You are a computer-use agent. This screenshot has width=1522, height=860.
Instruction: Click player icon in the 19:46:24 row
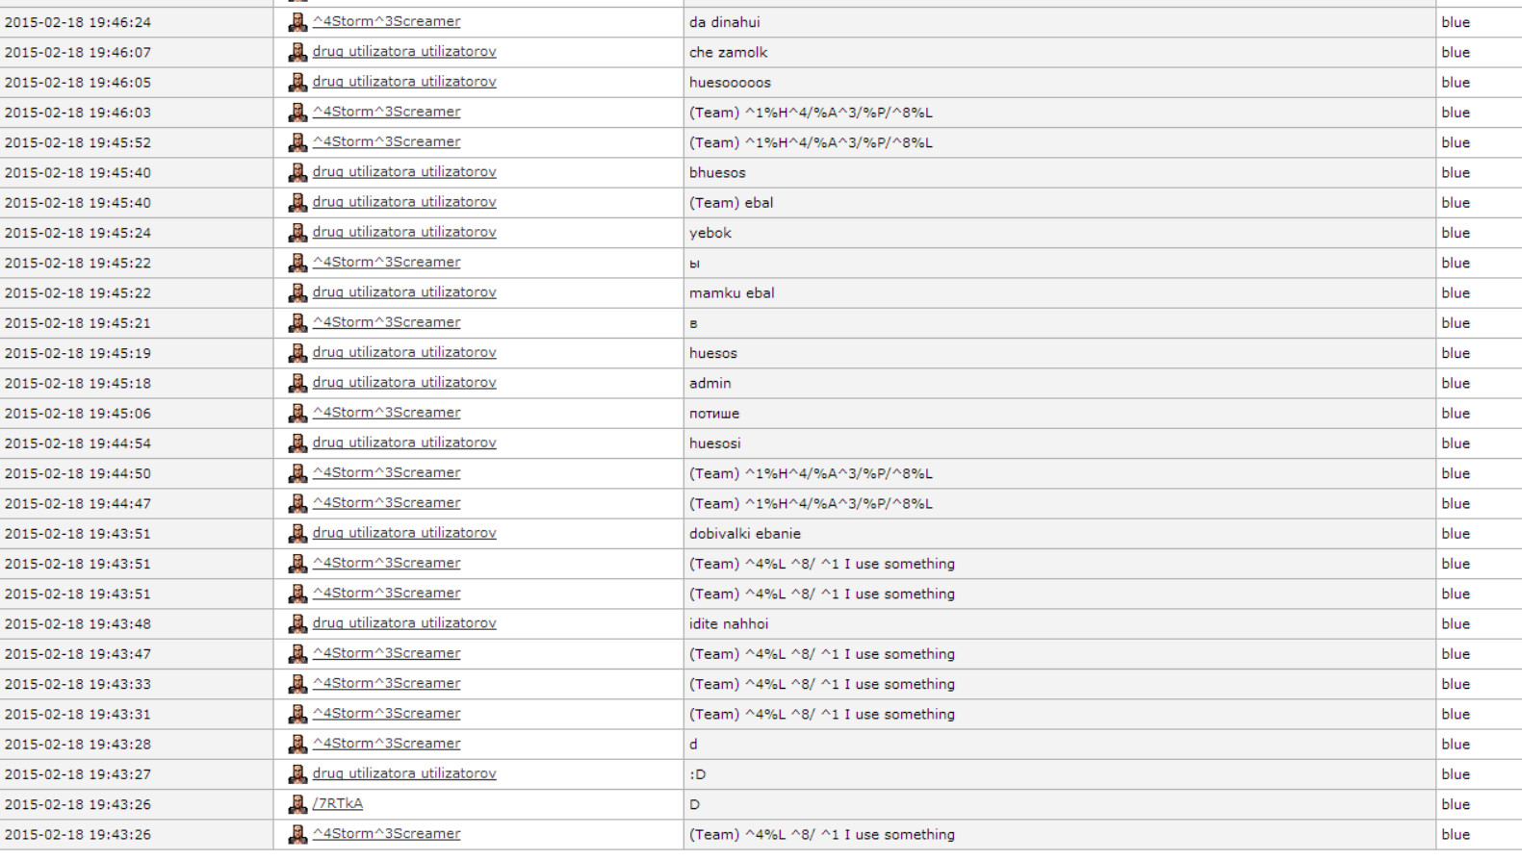tap(297, 22)
